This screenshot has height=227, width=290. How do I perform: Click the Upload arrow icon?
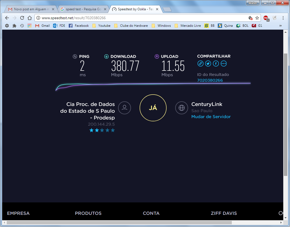pyautogui.click(x=157, y=56)
